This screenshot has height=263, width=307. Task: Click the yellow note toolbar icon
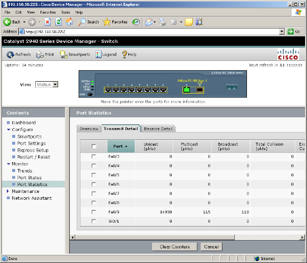(x=189, y=22)
